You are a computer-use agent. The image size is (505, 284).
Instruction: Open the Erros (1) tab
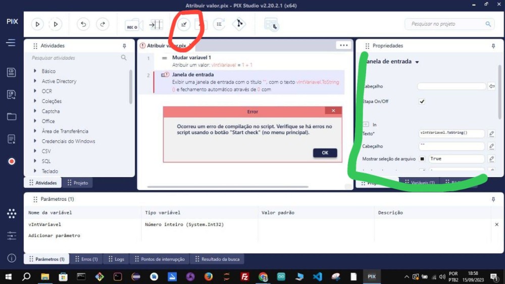click(x=86, y=259)
